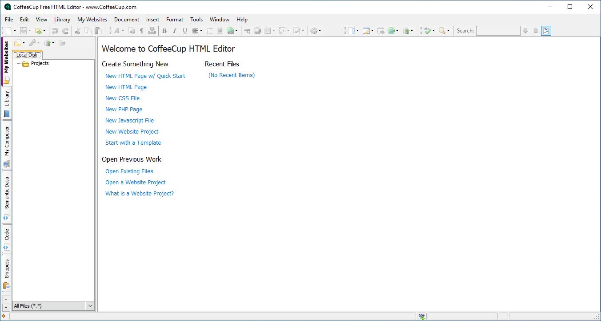Click inside the Search input field

(x=498, y=31)
